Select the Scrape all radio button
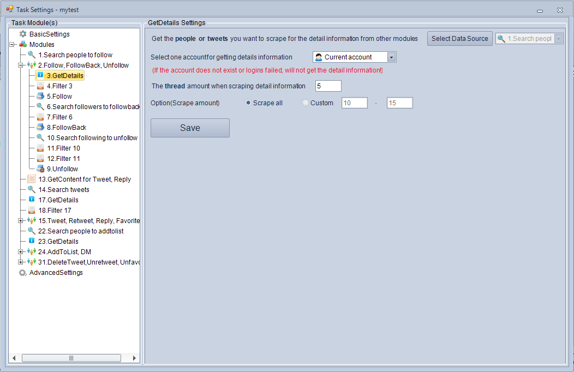 tap(249, 103)
